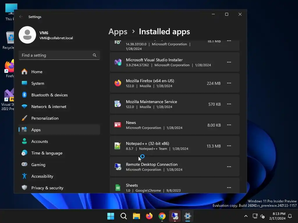The width and height of the screenshot is (298, 223).
Task: Click the Settings gear on taskbar
Action: click(x=188, y=216)
